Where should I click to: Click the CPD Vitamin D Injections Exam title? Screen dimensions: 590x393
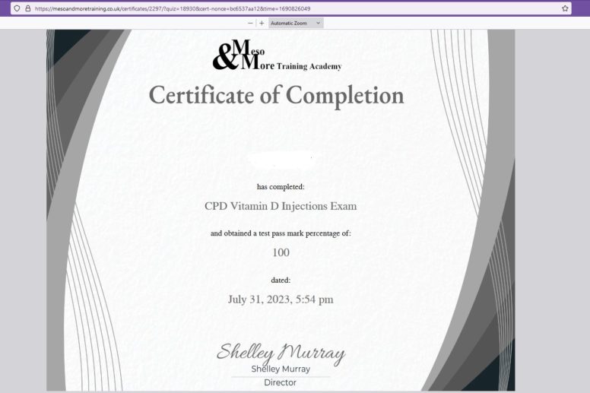coord(281,206)
